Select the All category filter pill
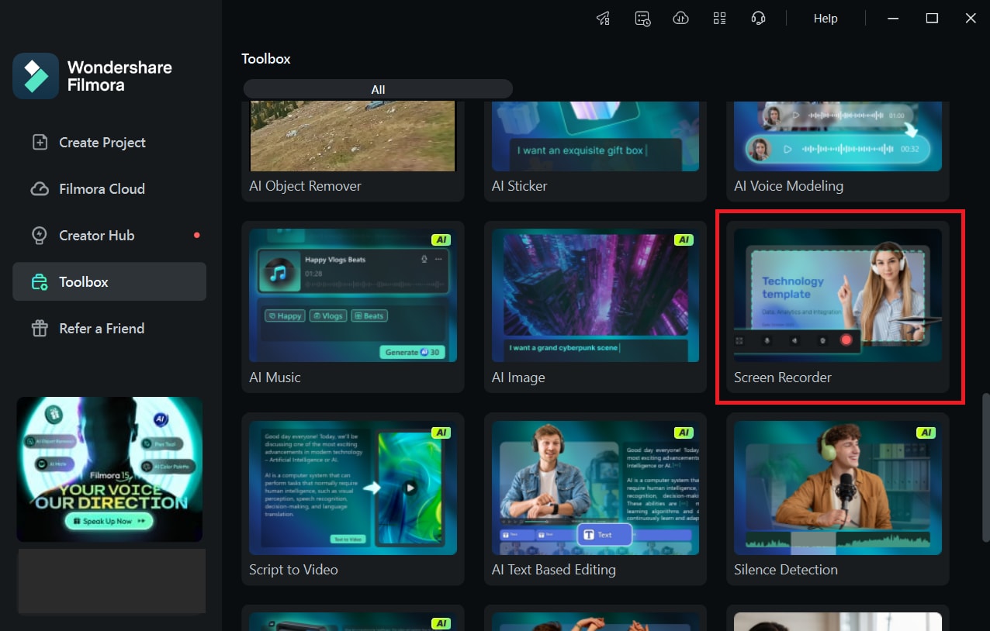The width and height of the screenshot is (990, 631). pos(378,88)
